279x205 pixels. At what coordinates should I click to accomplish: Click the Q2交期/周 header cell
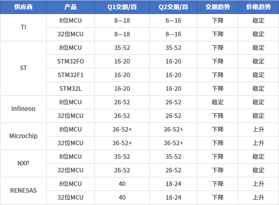click(173, 7)
